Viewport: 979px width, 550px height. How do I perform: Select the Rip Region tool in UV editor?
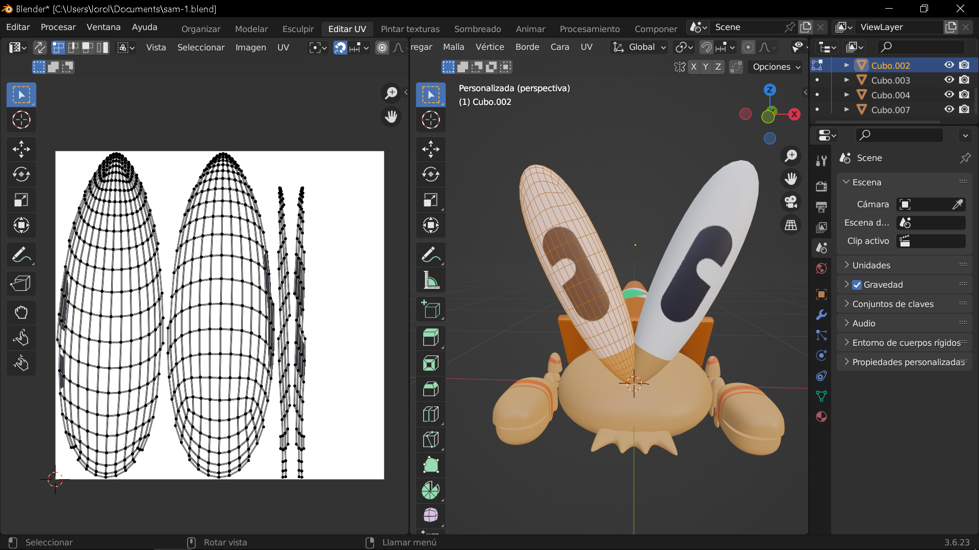[21, 283]
